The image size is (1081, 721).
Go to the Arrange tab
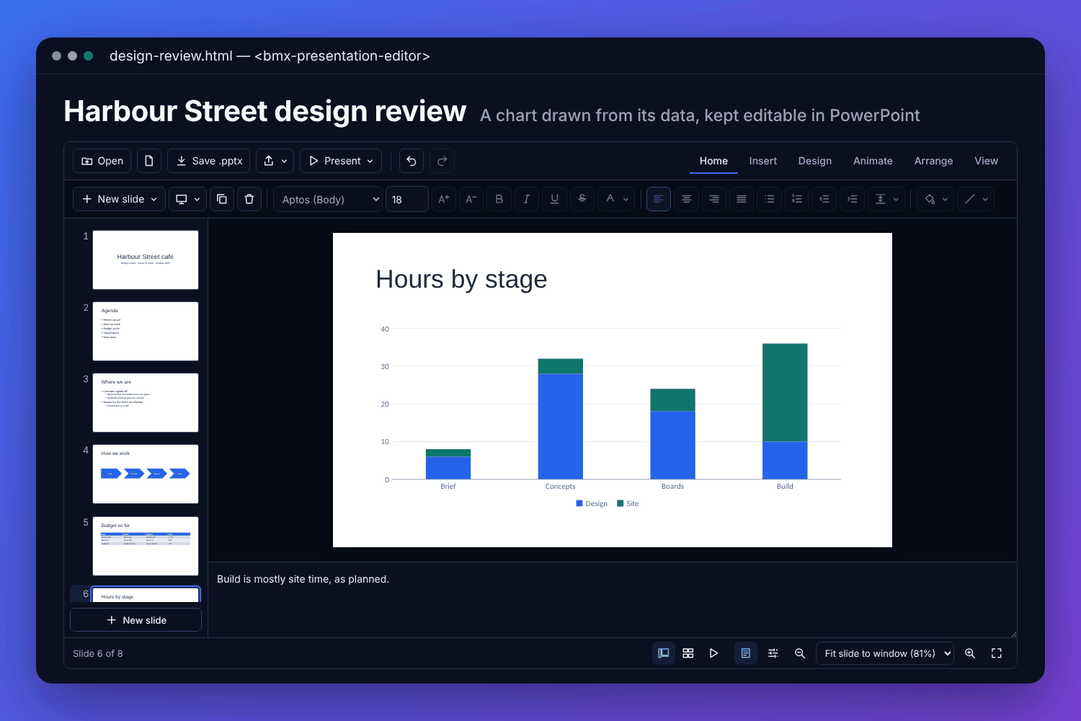(x=933, y=161)
